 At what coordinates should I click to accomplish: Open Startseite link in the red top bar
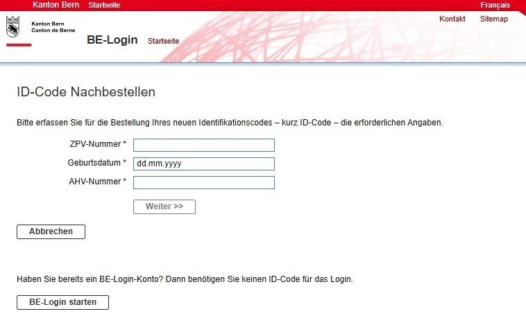104,5
